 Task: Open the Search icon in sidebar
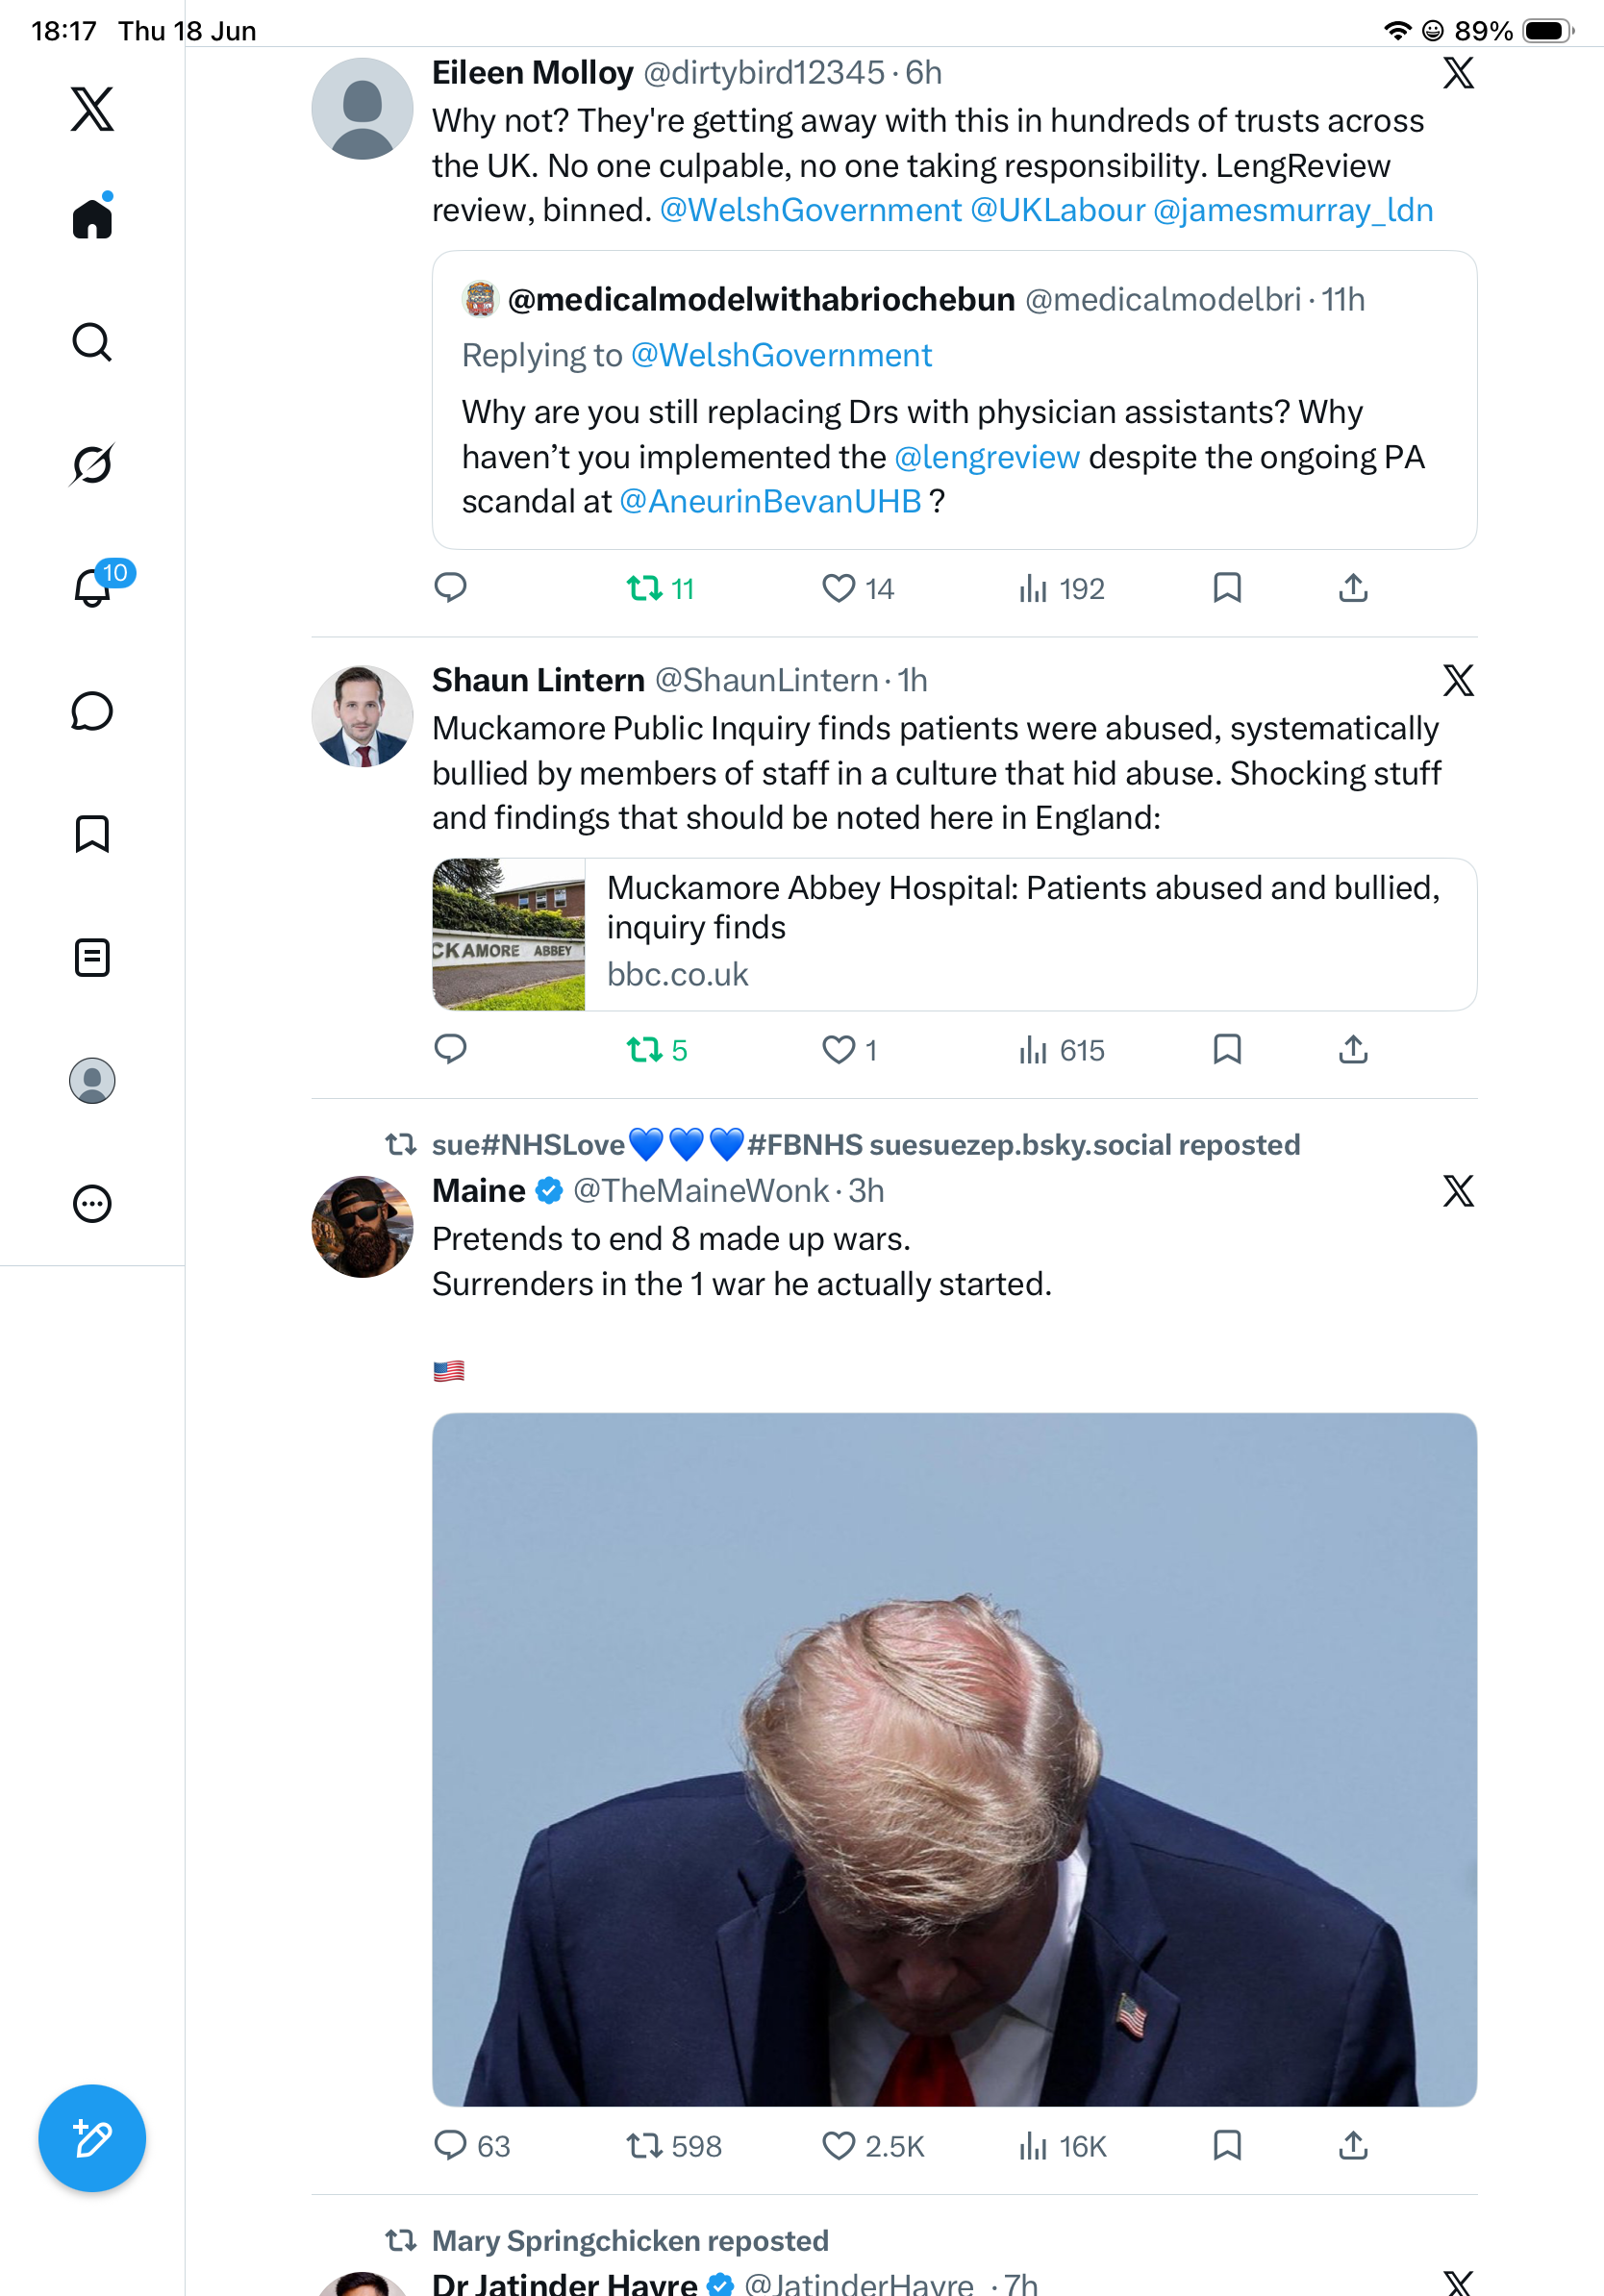point(92,342)
